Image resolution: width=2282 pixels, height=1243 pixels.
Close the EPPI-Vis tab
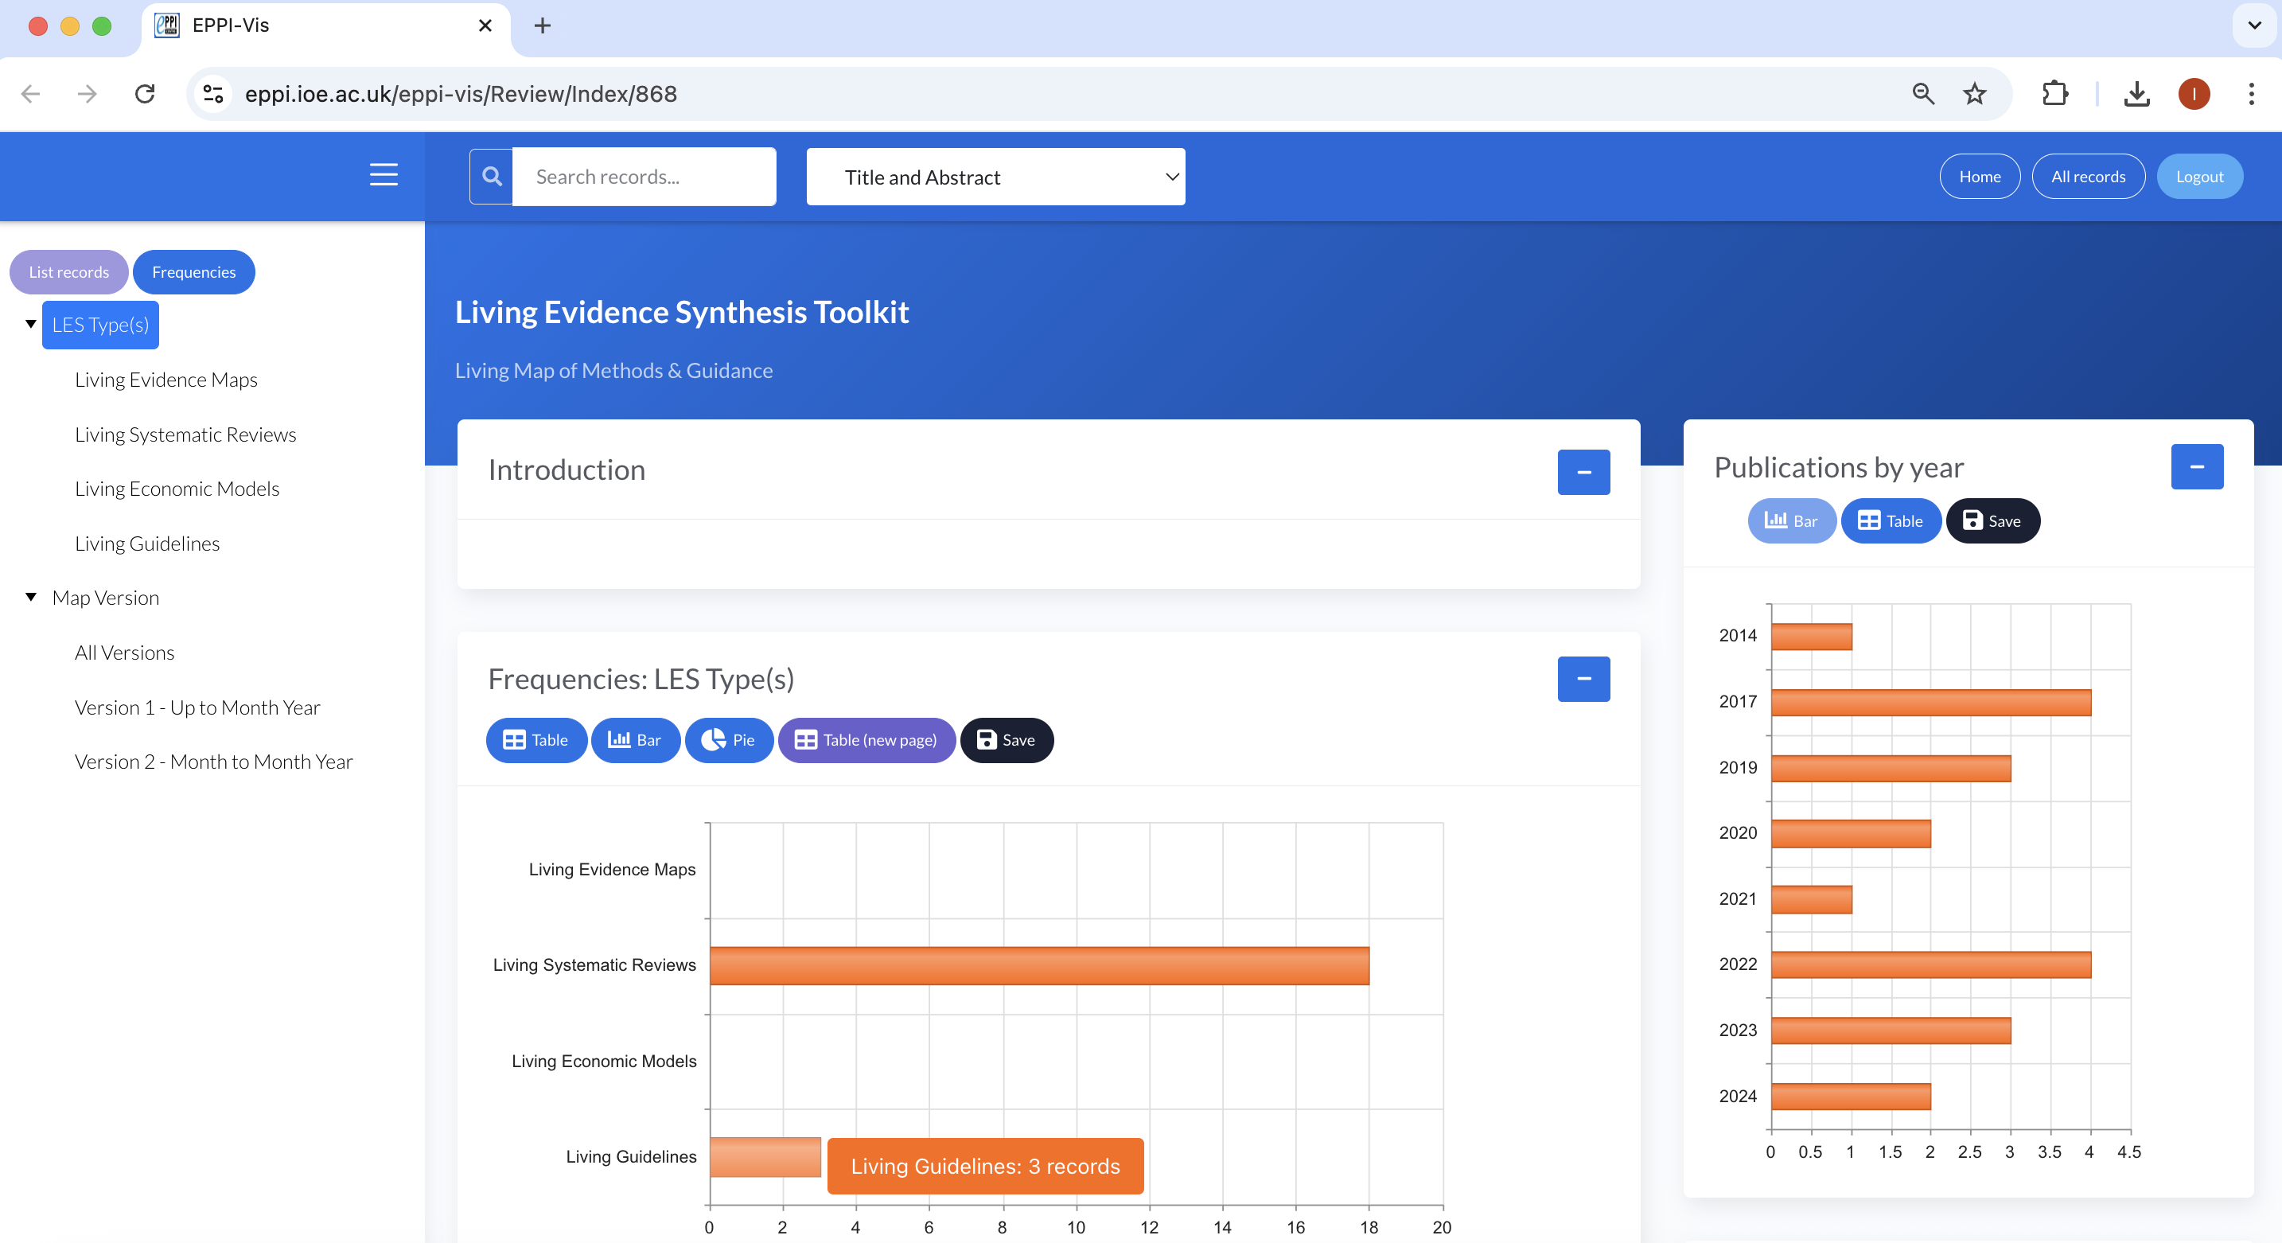click(485, 25)
